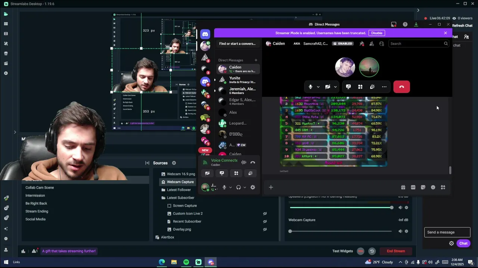Image resolution: width=478 pixels, height=268 pixels.
Task: Mute Speakers audio in mixer
Action: 400,208
